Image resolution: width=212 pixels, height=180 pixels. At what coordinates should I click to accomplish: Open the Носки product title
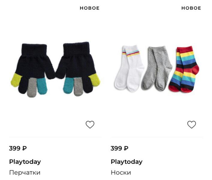(x=121, y=172)
